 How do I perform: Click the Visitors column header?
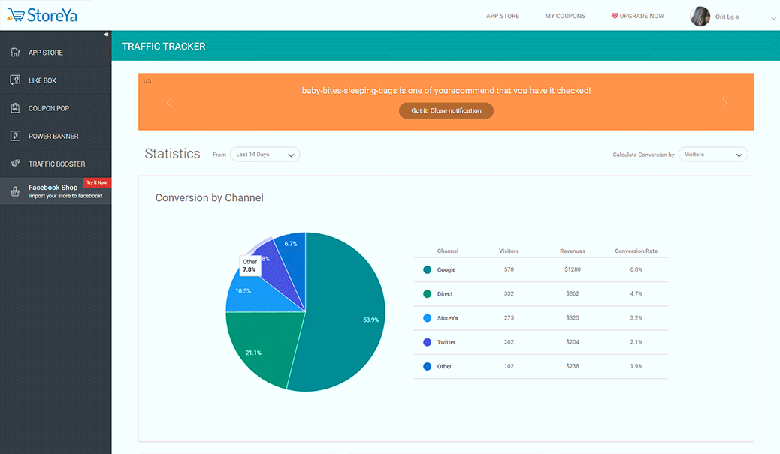coord(509,251)
